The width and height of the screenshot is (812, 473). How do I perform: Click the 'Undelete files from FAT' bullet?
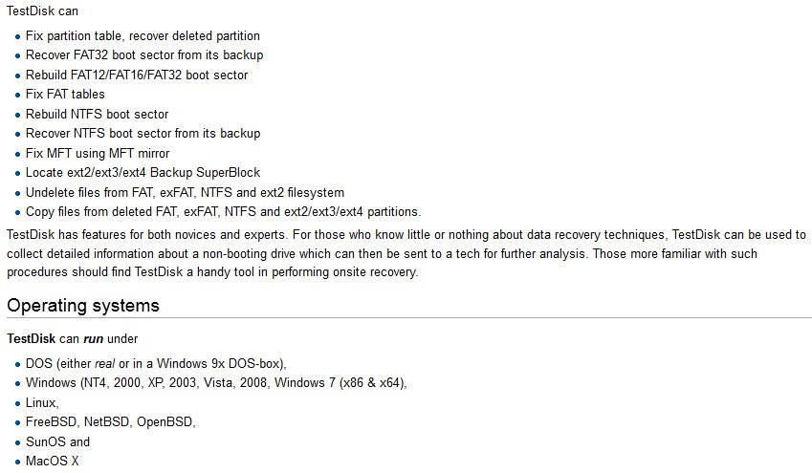point(185,192)
